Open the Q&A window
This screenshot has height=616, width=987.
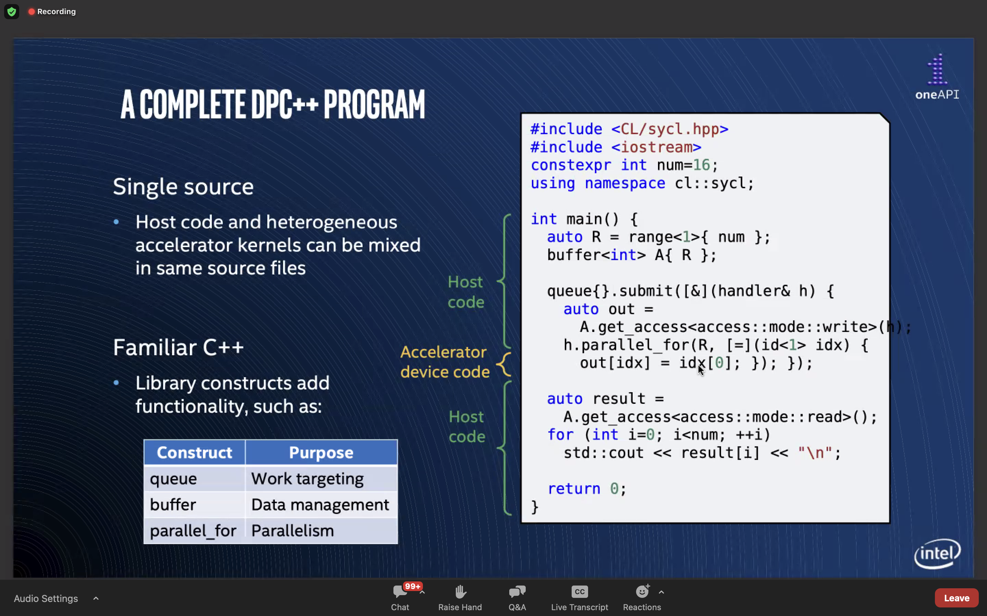[x=517, y=598]
